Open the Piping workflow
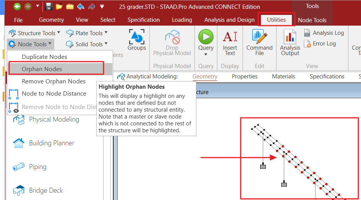This screenshot has height=200, width=361. (38, 167)
